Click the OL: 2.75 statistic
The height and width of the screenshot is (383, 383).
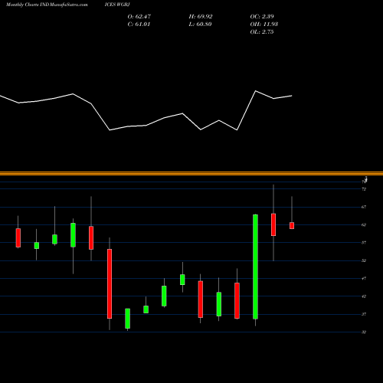coord(262,32)
